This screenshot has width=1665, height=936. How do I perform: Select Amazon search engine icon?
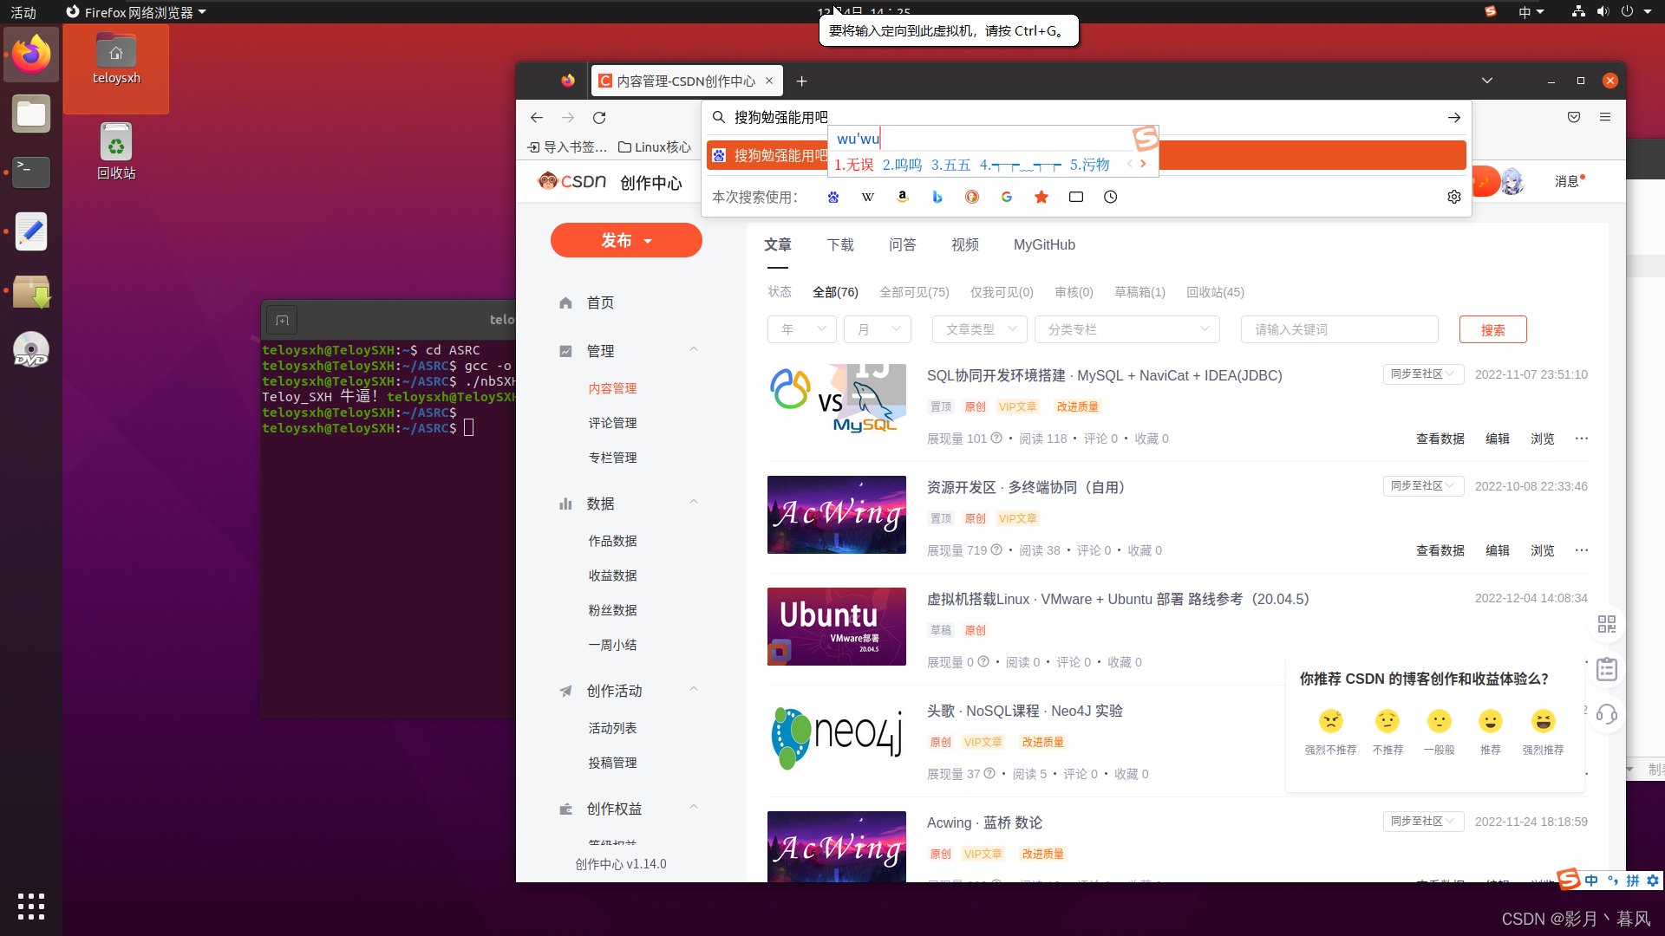[x=902, y=197]
